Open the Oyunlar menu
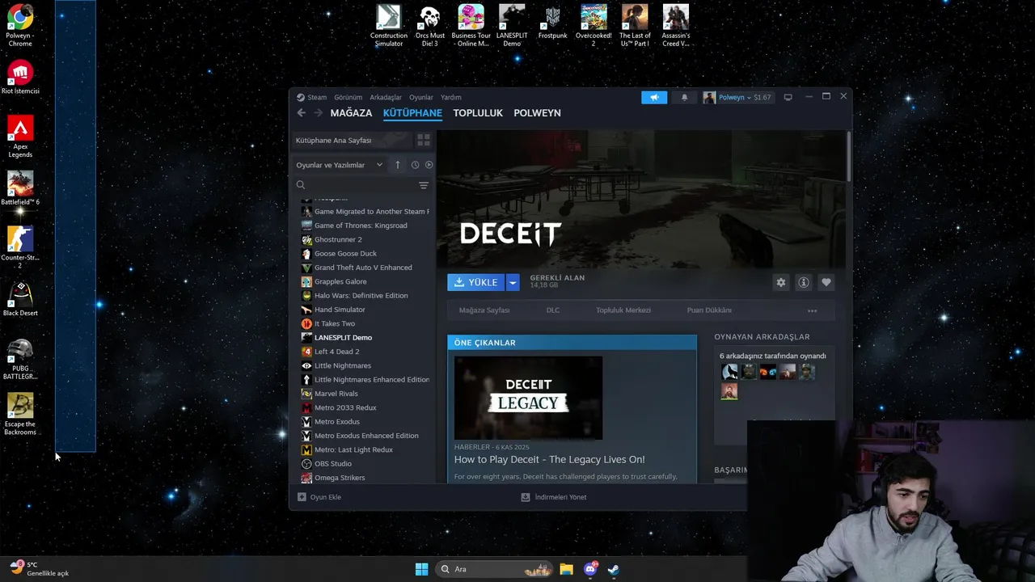The image size is (1035, 582). point(421,97)
